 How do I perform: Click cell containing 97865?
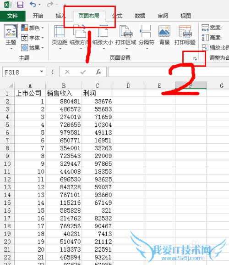point(98,164)
